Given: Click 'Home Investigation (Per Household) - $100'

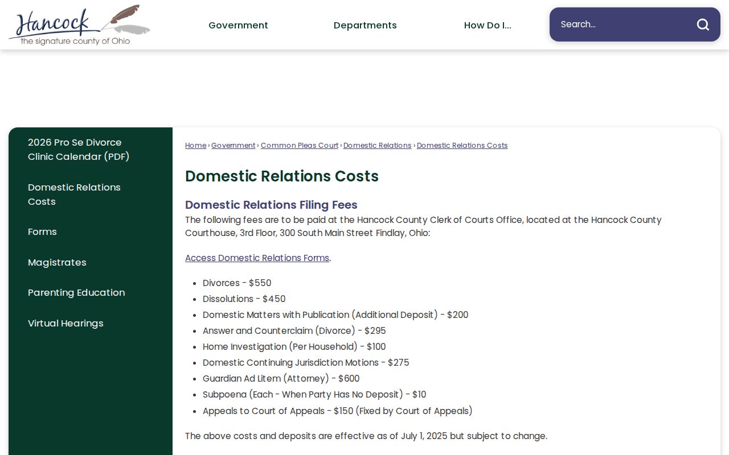Looking at the screenshot, I should click(294, 346).
